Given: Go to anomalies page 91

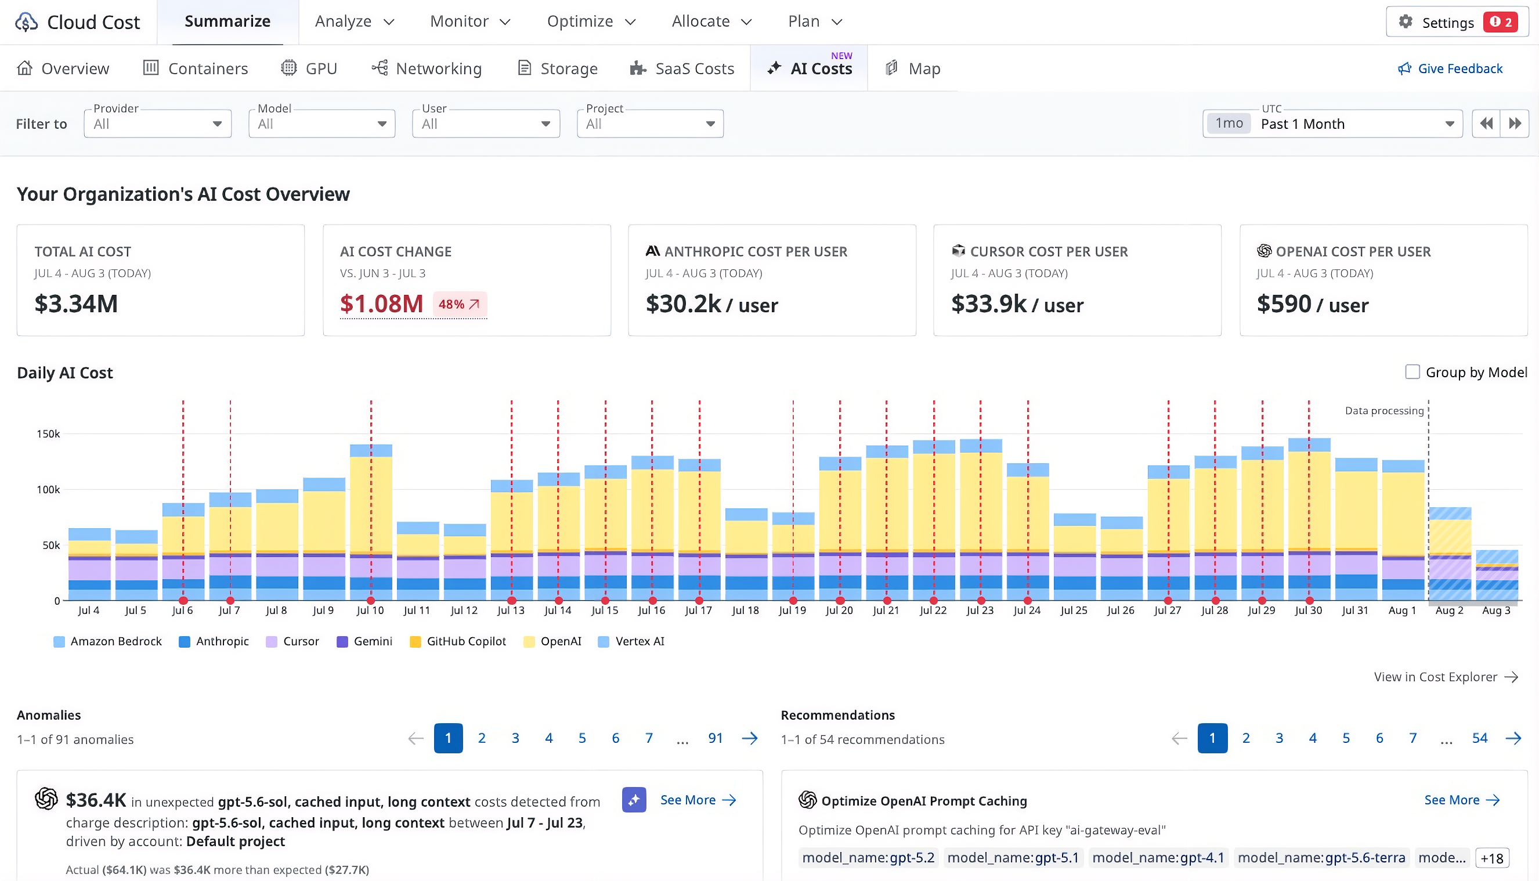Looking at the screenshot, I should (x=716, y=738).
